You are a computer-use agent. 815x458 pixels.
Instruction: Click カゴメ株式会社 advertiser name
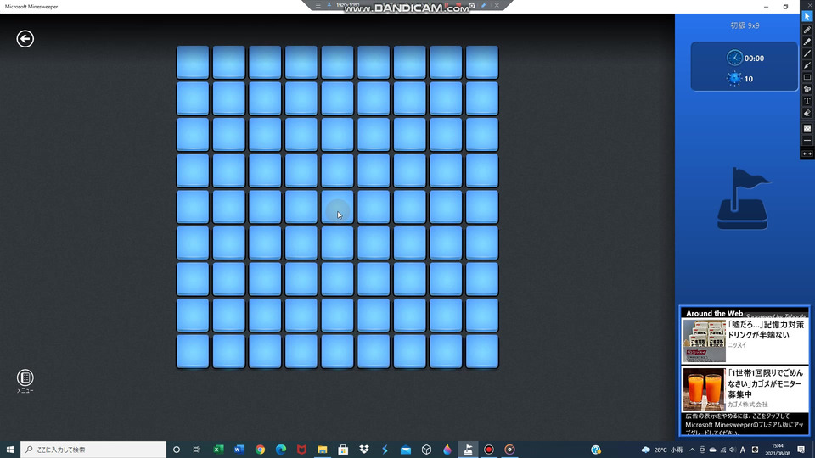pos(747,404)
